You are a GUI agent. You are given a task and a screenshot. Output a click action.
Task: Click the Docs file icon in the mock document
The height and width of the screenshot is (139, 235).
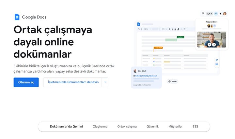click(139, 24)
